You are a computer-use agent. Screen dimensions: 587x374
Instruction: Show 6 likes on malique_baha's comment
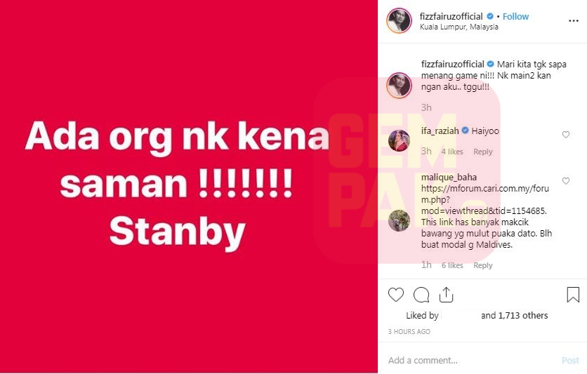click(452, 265)
